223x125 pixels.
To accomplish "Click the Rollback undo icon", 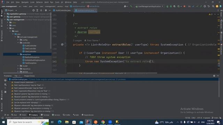I will point(208,6).
